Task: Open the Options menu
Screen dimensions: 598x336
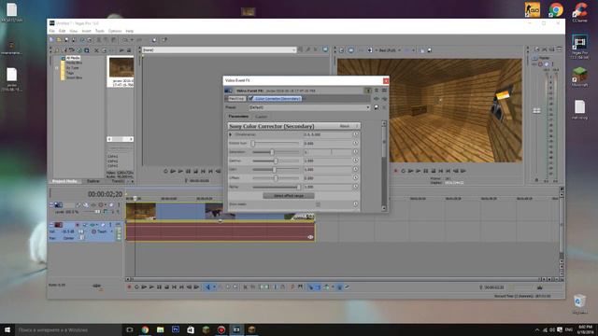Action: click(x=115, y=31)
